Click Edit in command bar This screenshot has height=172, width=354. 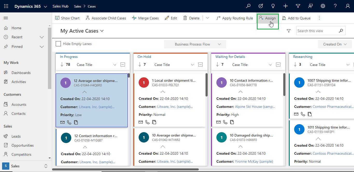[x=171, y=18]
